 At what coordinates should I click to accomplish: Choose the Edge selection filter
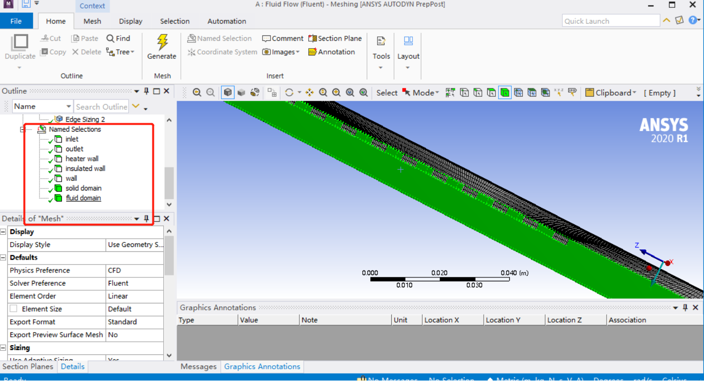[x=477, y=92]
